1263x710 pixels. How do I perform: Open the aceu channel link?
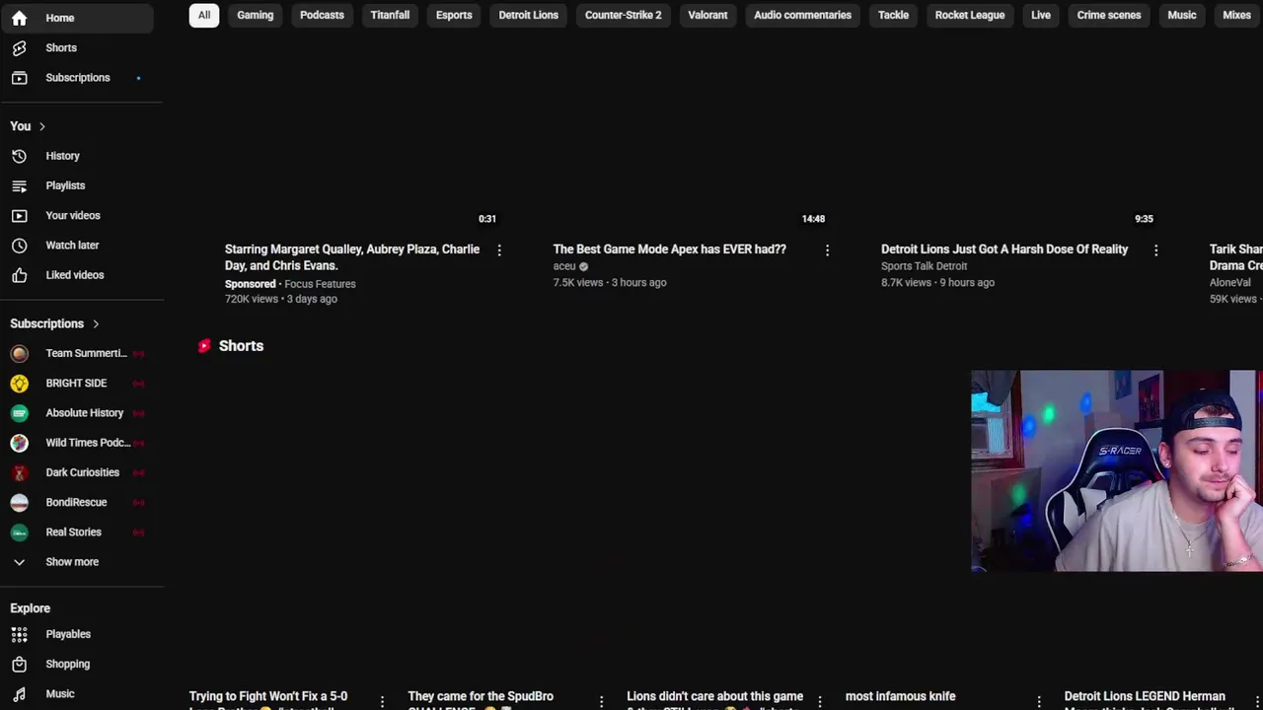point(564,266)
